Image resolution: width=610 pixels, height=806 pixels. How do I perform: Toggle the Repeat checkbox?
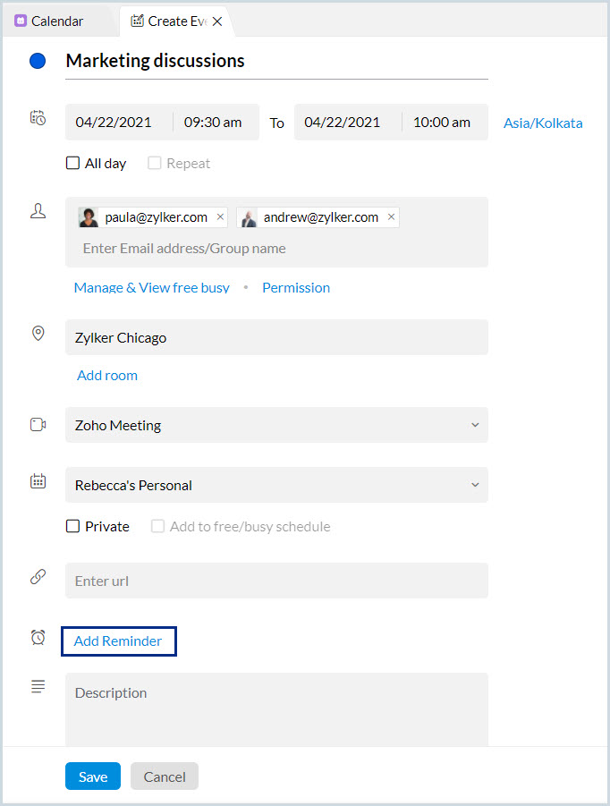(x=156, y=164)
